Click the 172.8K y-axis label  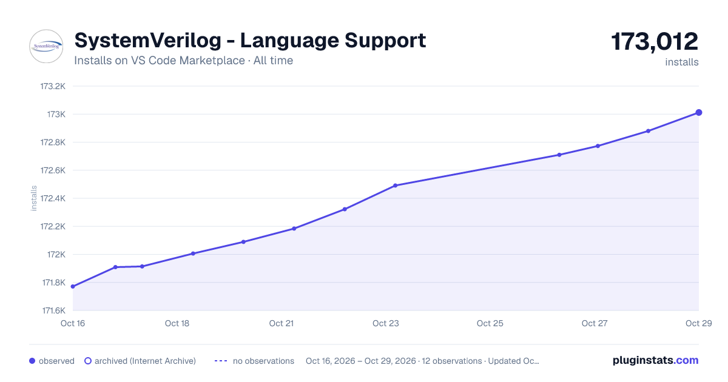click(53, 142)
